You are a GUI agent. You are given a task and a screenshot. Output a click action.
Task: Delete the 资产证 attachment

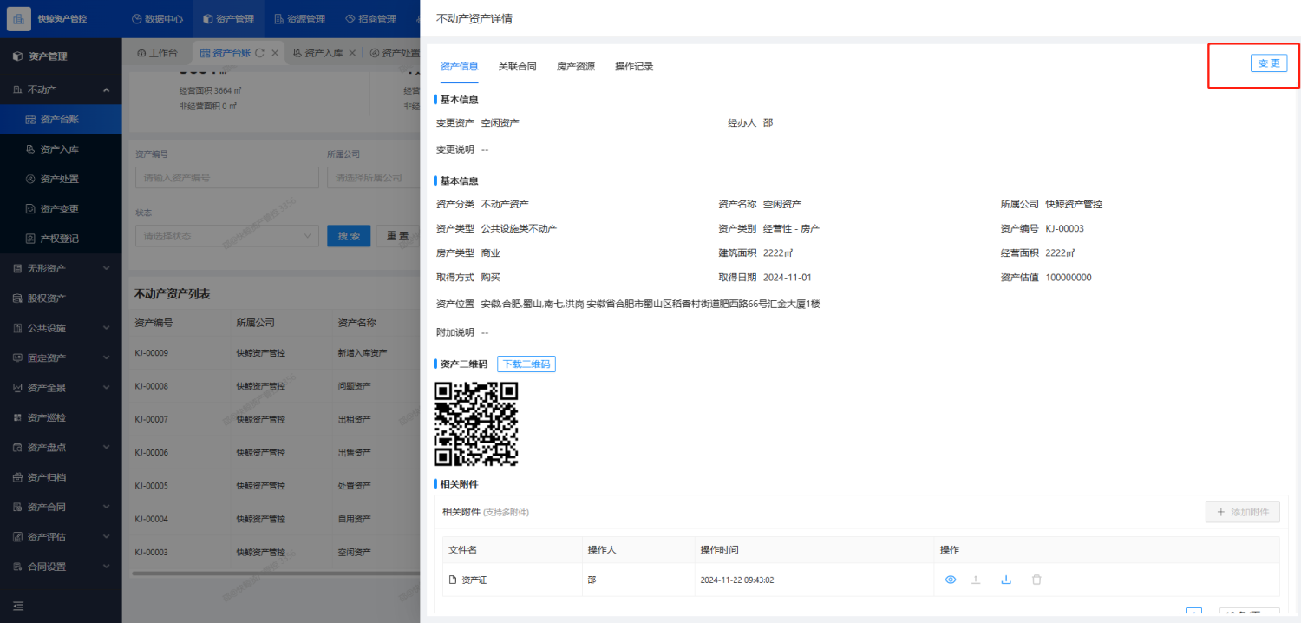click(1036, 580)
